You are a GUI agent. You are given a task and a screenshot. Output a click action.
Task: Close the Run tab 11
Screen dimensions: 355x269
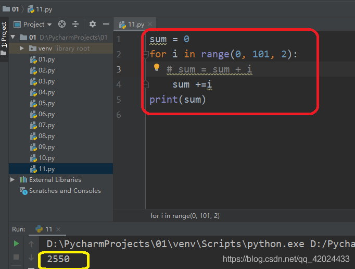point(58,229)
